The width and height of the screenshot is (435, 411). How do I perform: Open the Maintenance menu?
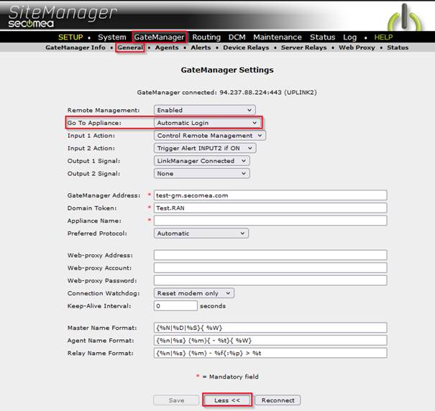[x=278, y=37]
